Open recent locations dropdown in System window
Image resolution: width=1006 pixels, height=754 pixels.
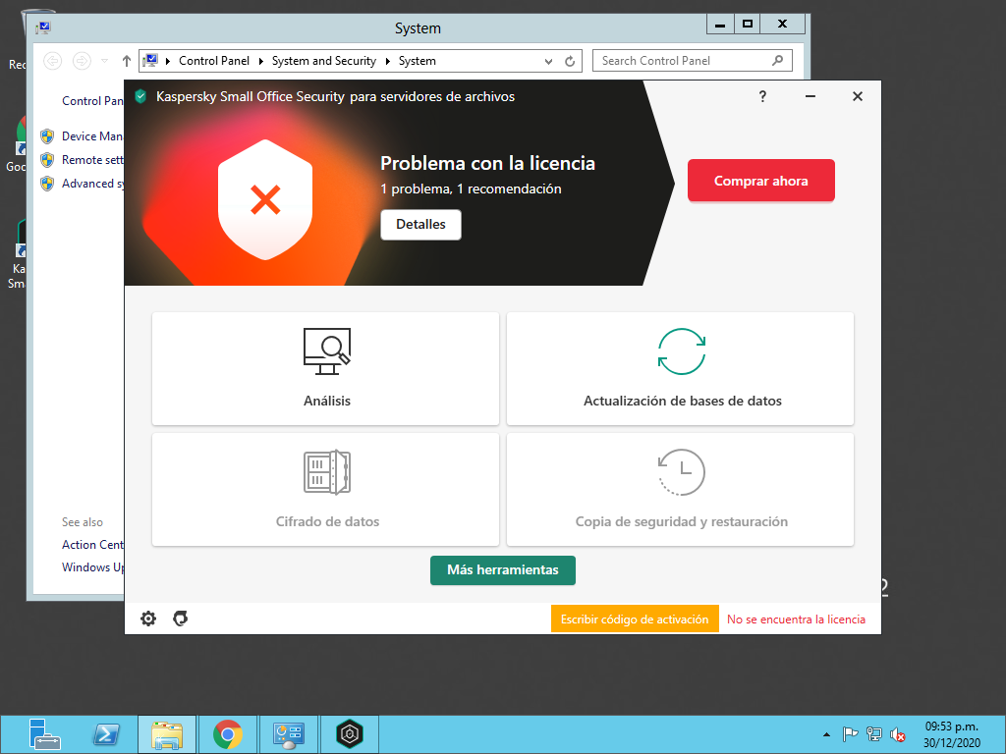104,61
